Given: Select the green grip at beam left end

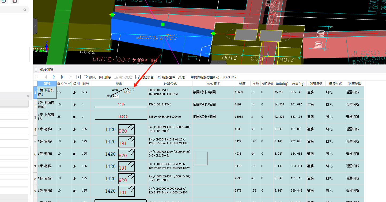Looking at the screenshot, I should tap(112, 15).
